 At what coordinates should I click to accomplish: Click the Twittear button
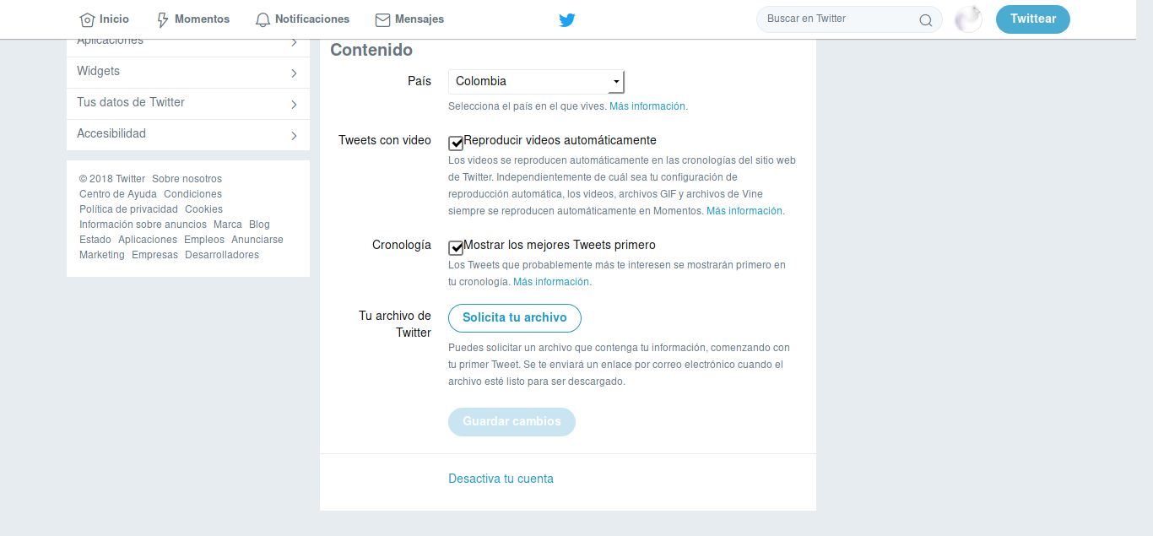pos(1033,19)
